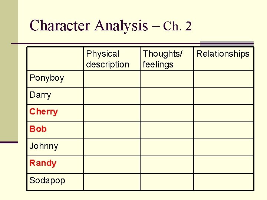Click the Character Analysis slide title
The height and width of the screenshot is (200, 267).
[111, 26]
